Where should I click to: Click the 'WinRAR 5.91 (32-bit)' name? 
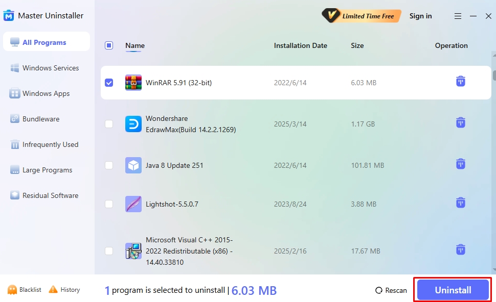point(179,83)
